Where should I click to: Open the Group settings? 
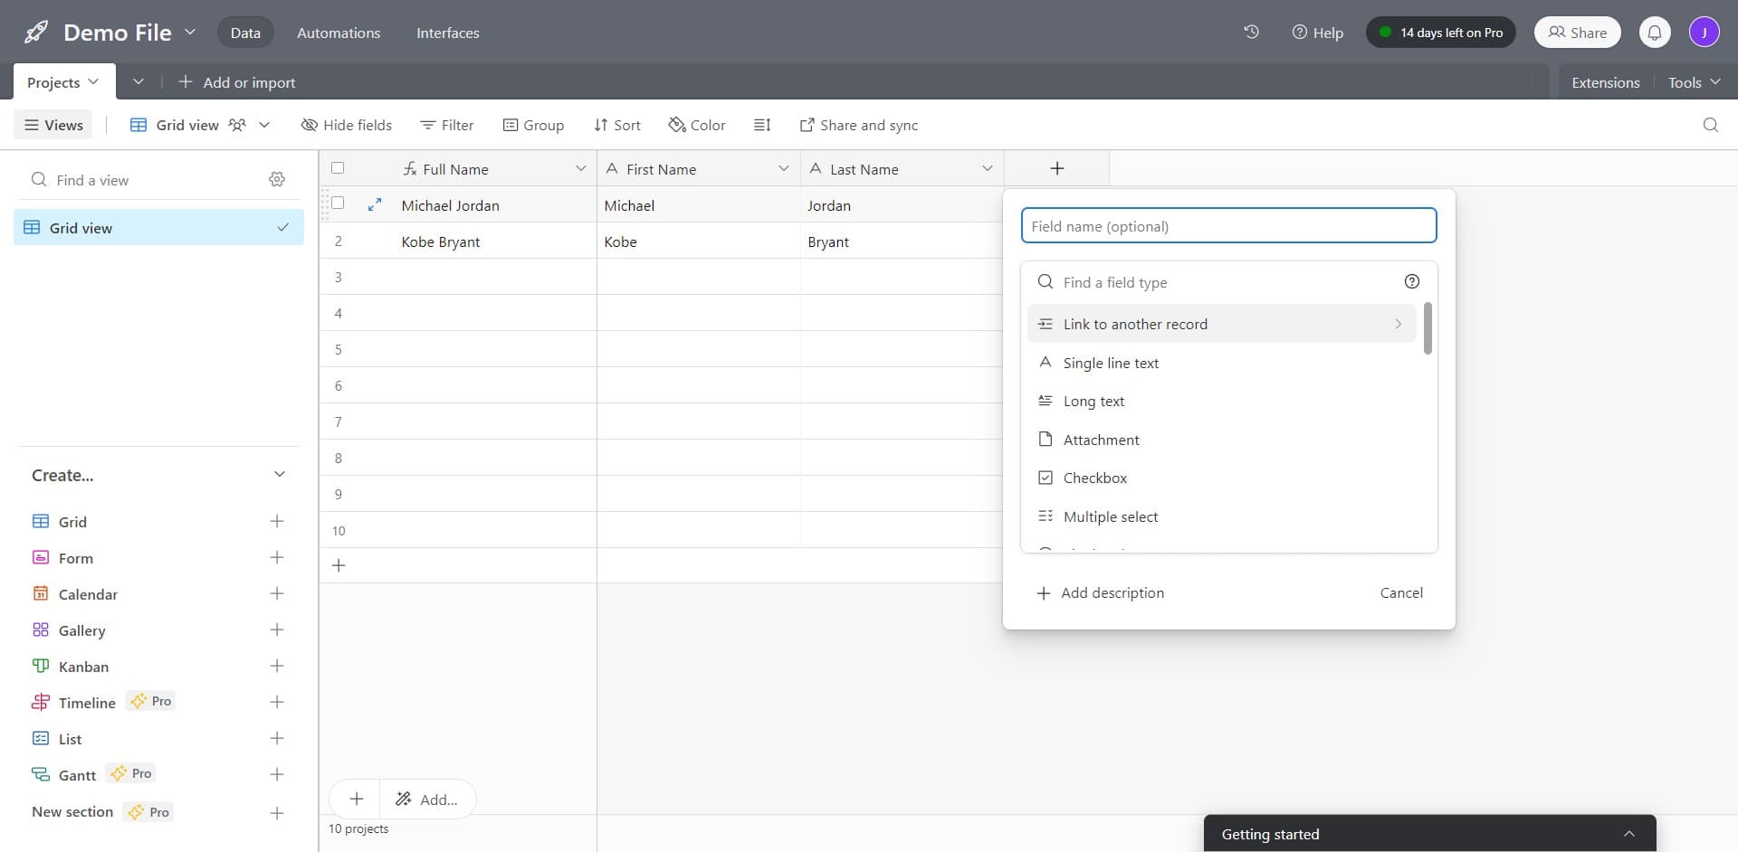[533, 125]
